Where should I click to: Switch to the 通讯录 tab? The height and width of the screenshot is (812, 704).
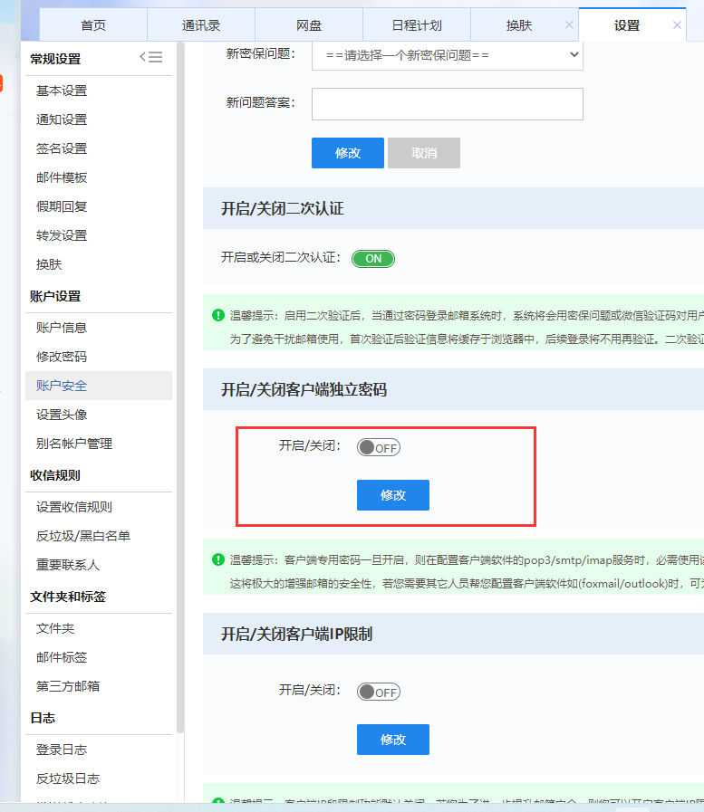pos(200,25)
